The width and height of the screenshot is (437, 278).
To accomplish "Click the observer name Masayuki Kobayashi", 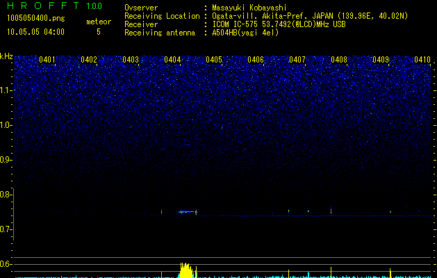I will coord(249,8).
